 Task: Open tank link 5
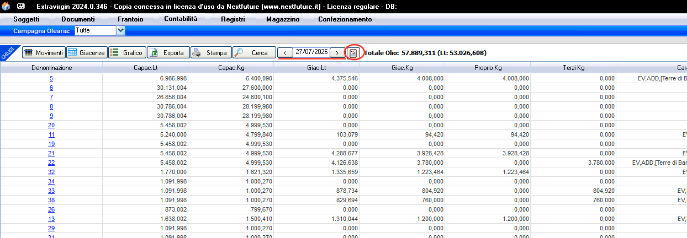tap(51, 79)
